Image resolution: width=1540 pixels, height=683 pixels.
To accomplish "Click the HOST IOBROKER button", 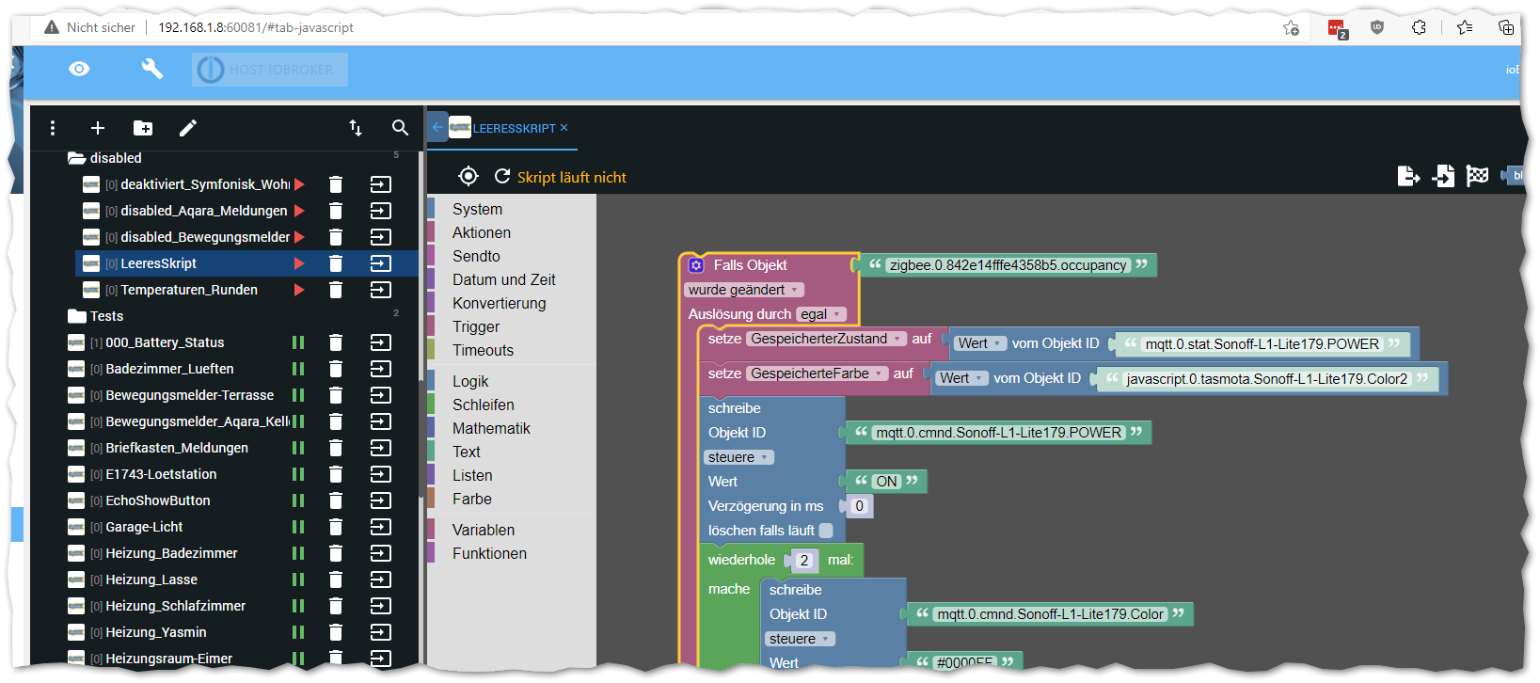I will point(270,70).
